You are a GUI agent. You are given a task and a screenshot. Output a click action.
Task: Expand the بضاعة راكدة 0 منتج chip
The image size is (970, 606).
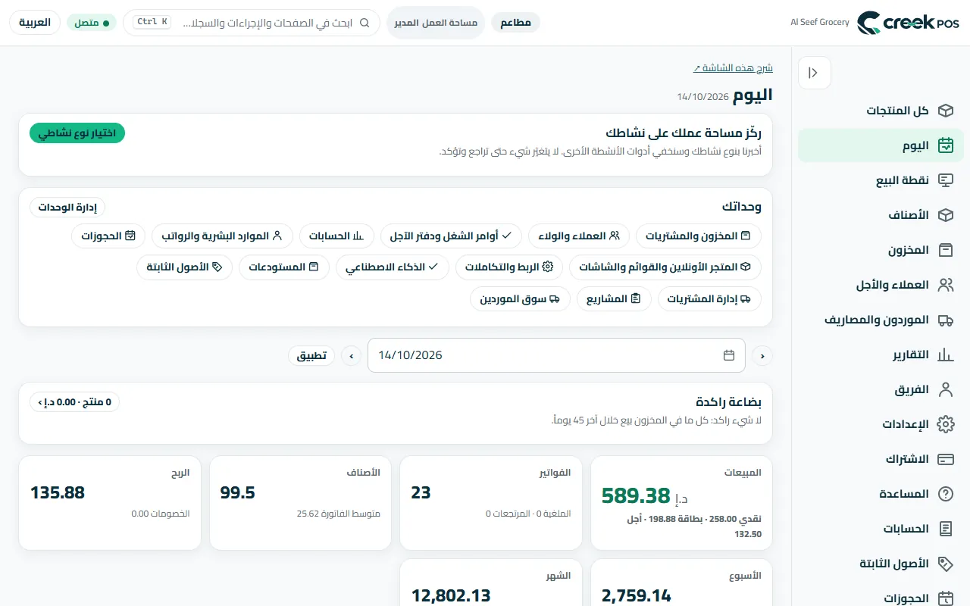(74, 402)
